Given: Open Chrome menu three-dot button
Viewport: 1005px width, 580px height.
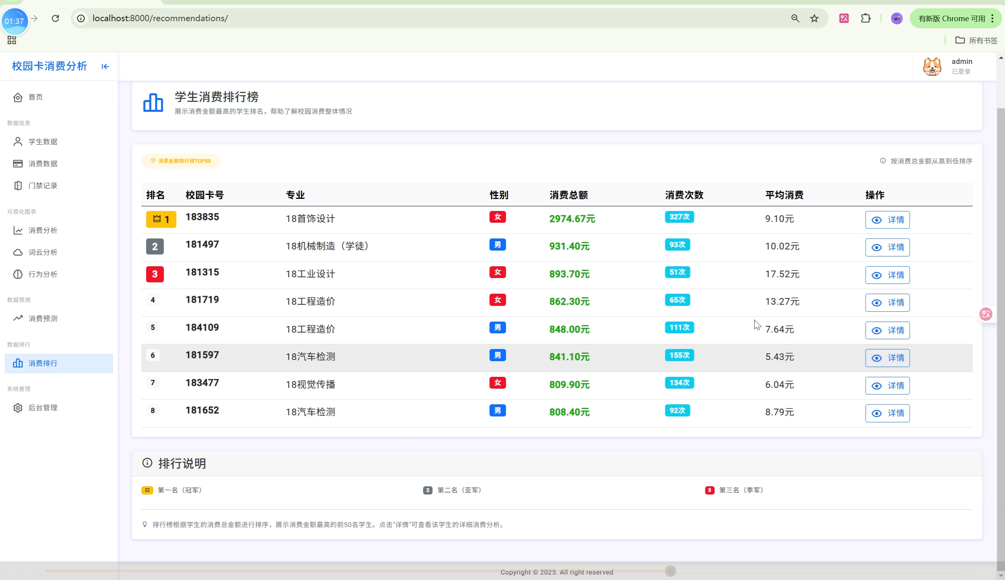Looking at the screenshot, I should [x=992, y=18].
